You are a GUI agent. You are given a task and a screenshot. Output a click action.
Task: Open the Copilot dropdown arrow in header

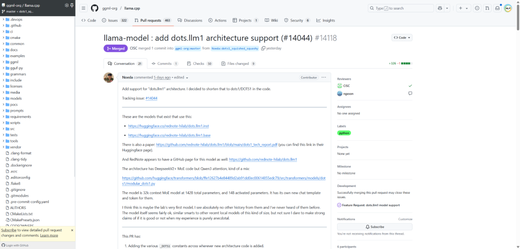(x=447, y=8)
